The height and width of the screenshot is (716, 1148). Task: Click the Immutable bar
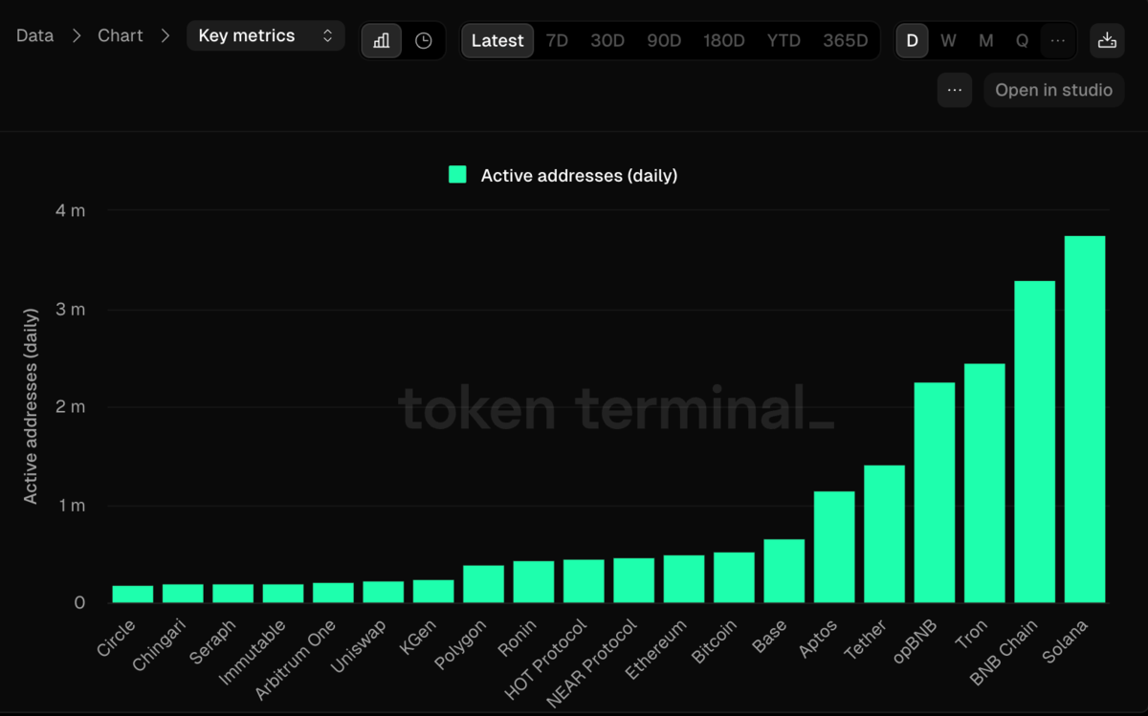click(283, 594)
